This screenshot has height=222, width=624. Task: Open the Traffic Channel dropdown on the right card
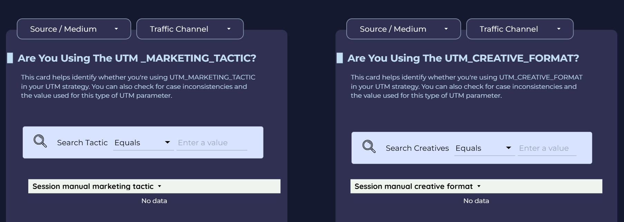point(519,29)
